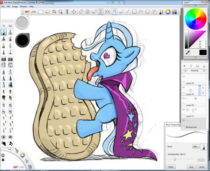Select the Background layer

(194, 124)
